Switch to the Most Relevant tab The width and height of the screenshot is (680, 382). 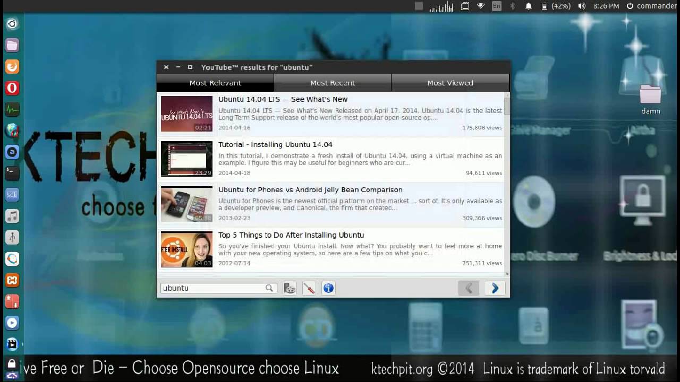[215, 83]
